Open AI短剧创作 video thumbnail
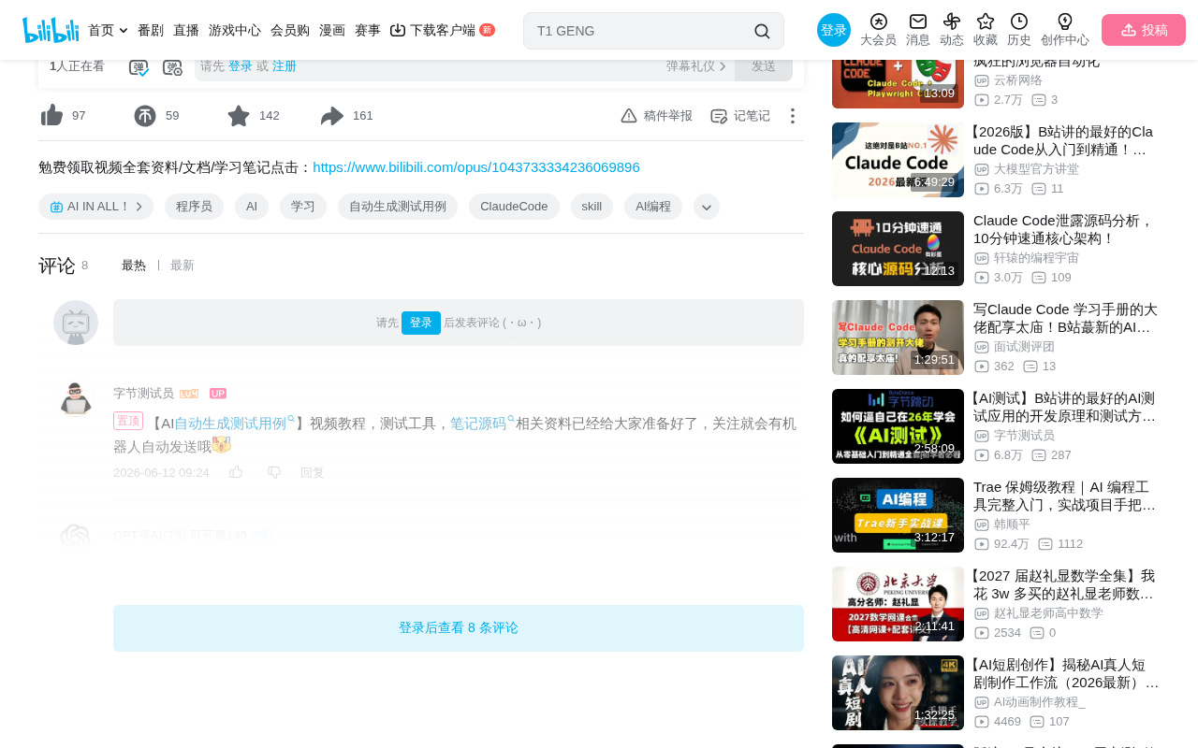Image resolution: width=1198 pixels, height=748 pixels. point(898,693)
